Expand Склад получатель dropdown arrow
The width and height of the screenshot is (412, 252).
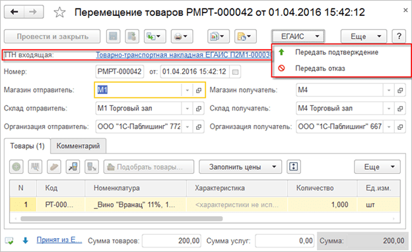coord(389,108)
